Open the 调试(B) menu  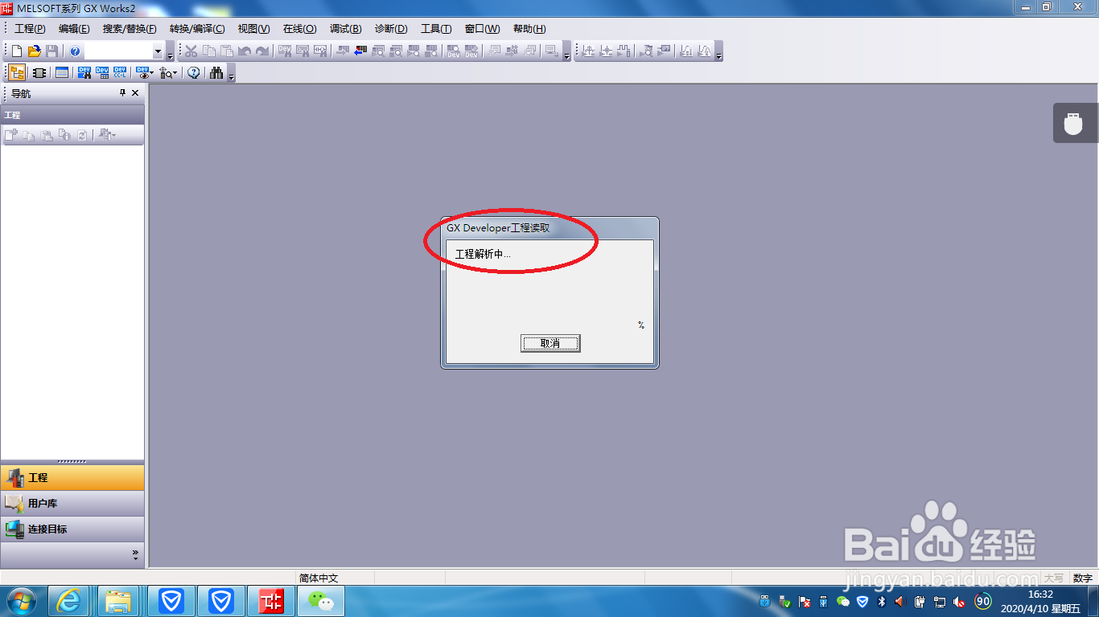(346, 29)
